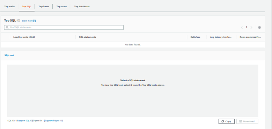Viewport: 272px width, 129px height.
Task: Select page number 1 in pagination
Action: 247,27
